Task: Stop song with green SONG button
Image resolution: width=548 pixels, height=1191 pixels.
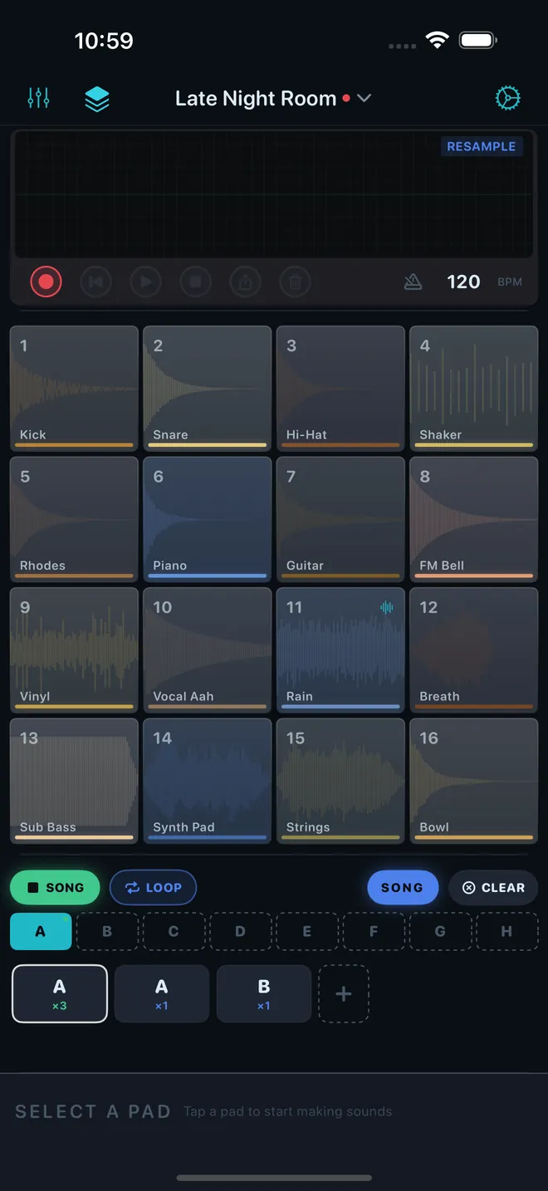Action: click(x=55, y=887)
